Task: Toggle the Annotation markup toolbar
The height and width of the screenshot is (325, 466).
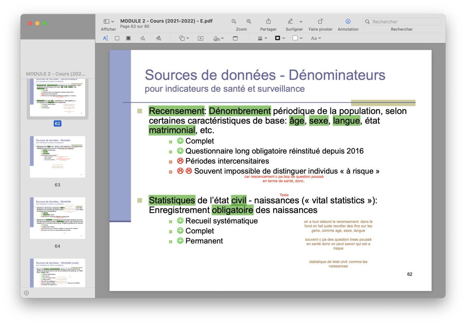Action: click(348, 22)
